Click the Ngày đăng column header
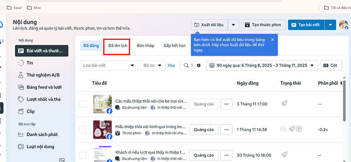 point(248,83)
